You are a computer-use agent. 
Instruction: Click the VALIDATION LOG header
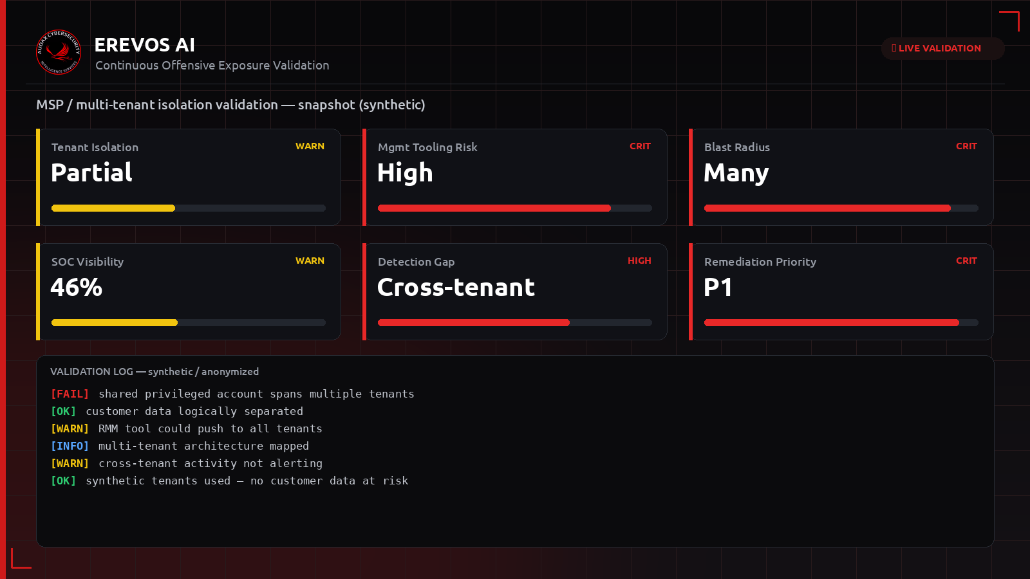(x=154, y=372)
